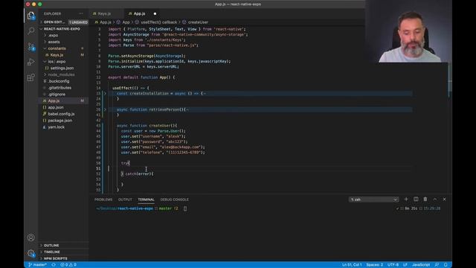This screenshot has width=476, height=268.
Task: Open babel.config.js file
Action: point(61,114)
